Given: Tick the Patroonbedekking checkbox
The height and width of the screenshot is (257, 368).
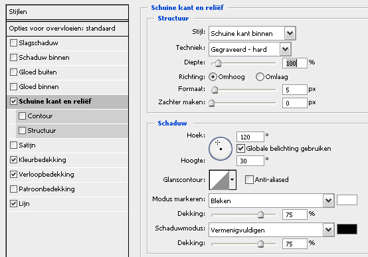Looking at the screenshot, I should pos(13,189).
